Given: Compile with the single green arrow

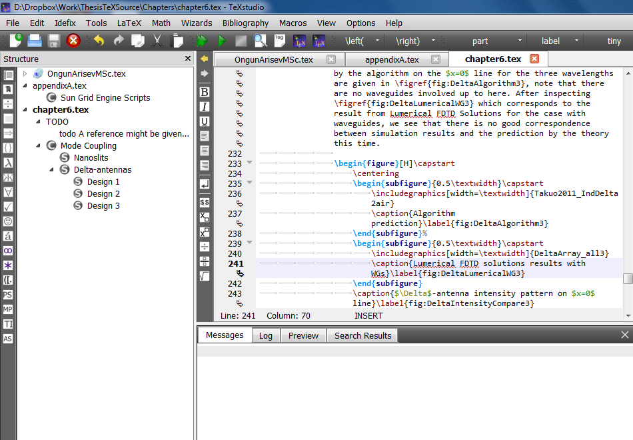Looking at the screenshot, I should 222,41.
